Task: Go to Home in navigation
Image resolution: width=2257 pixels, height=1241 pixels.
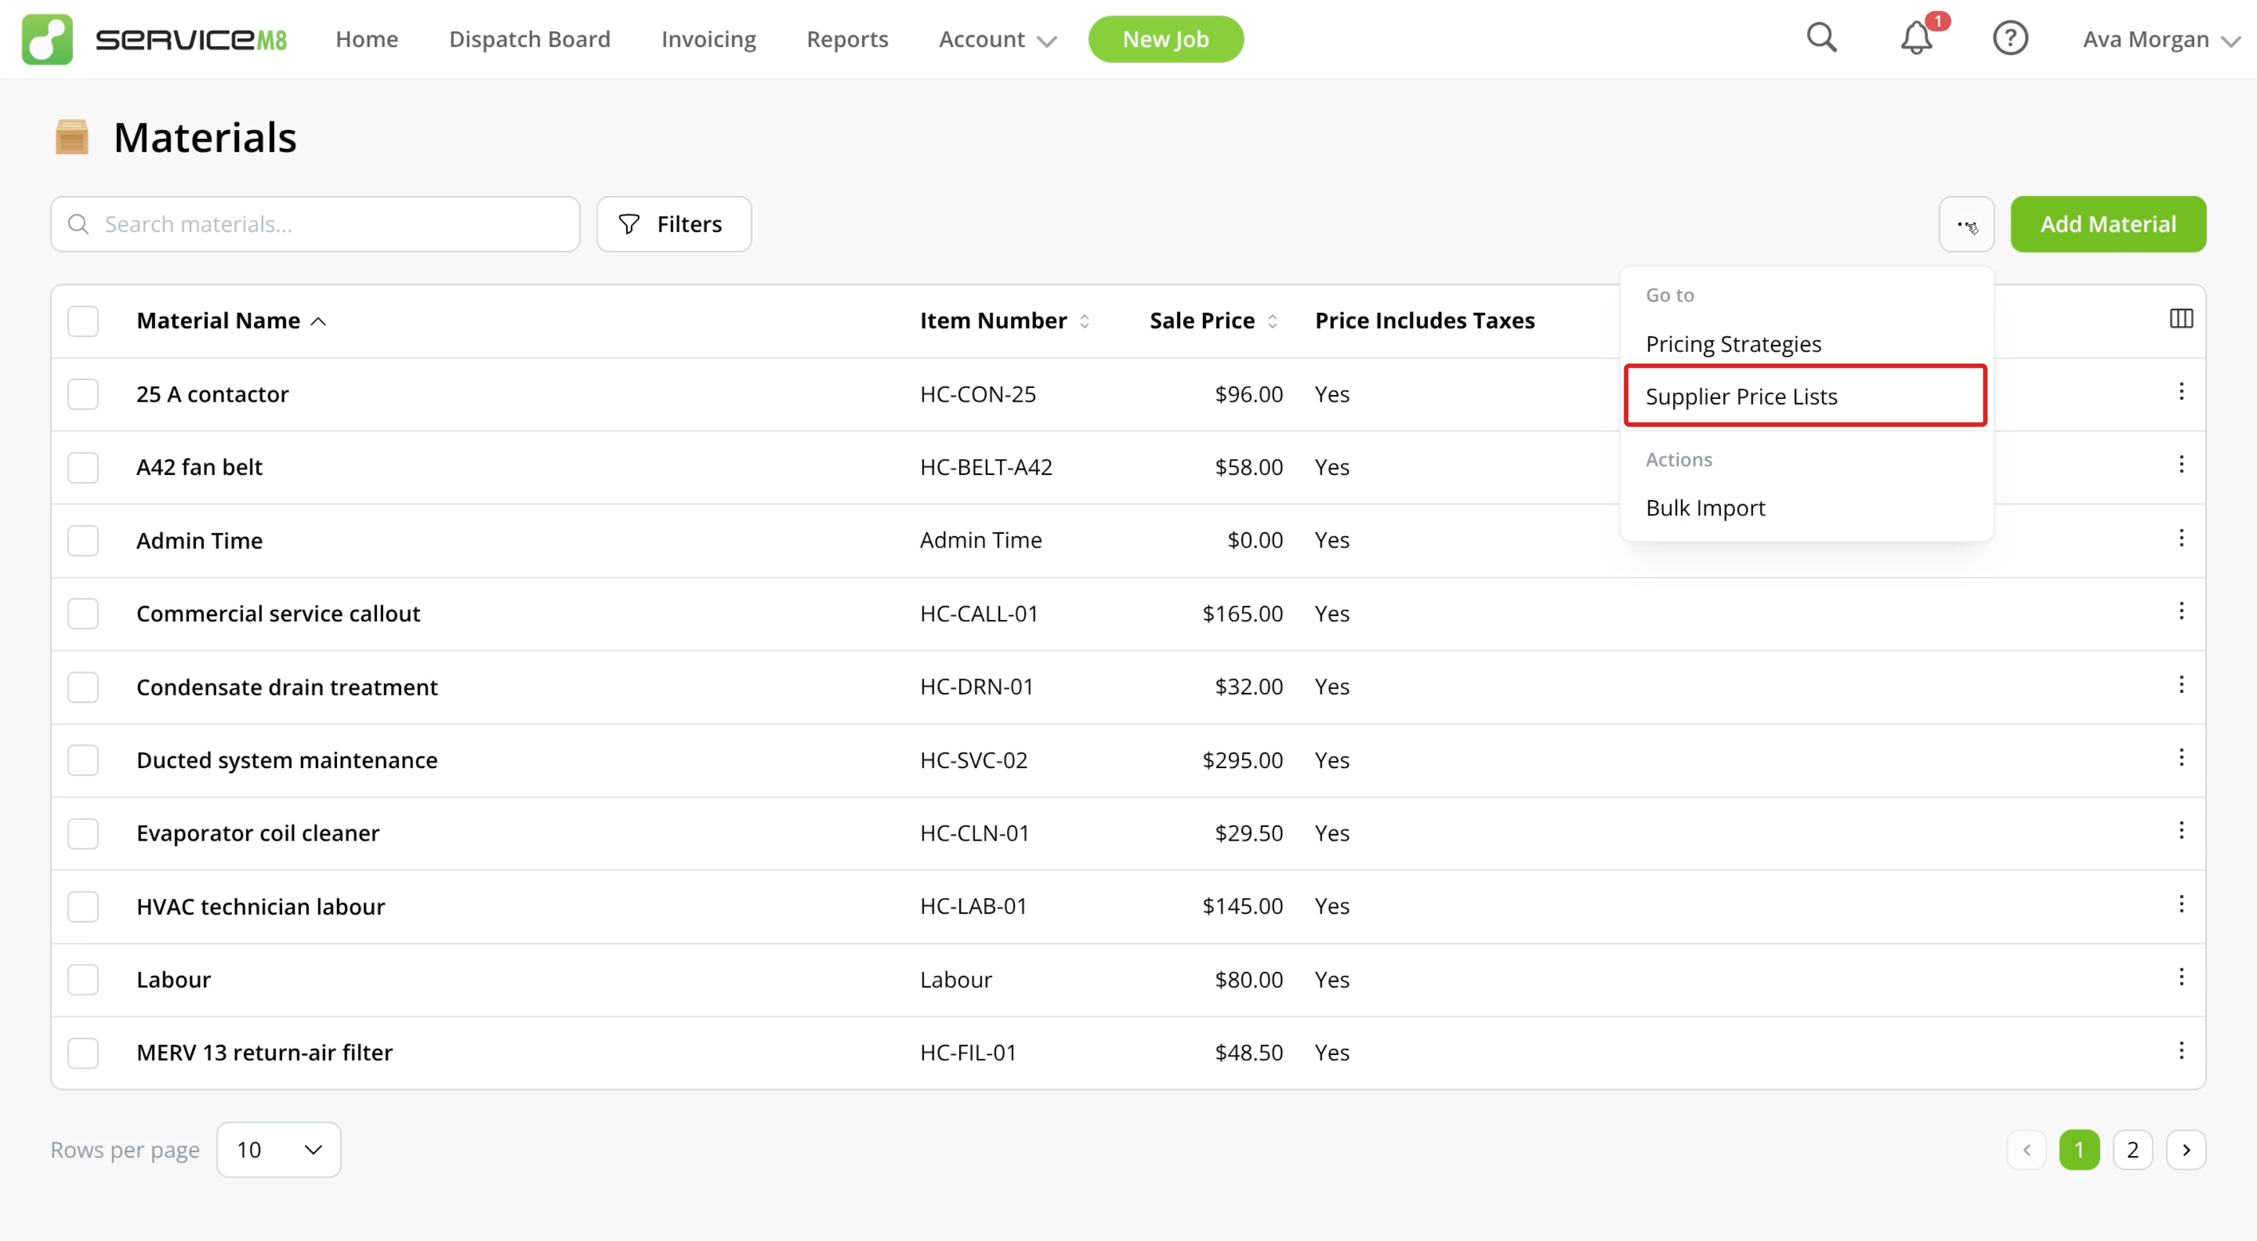Action: pos(366,39)
